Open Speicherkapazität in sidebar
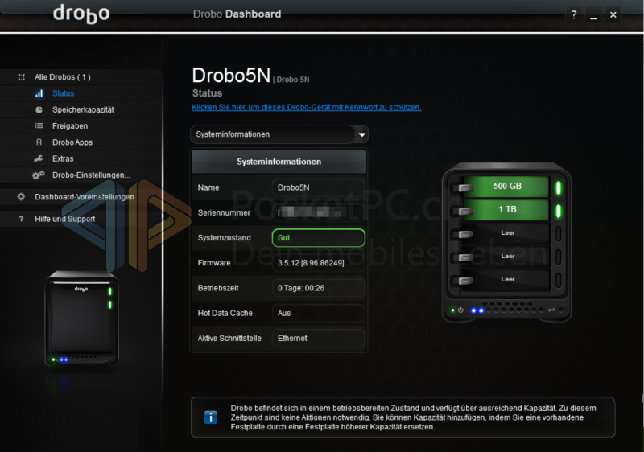This screenshot has width=644, height=452. click(x=83, y=109)
